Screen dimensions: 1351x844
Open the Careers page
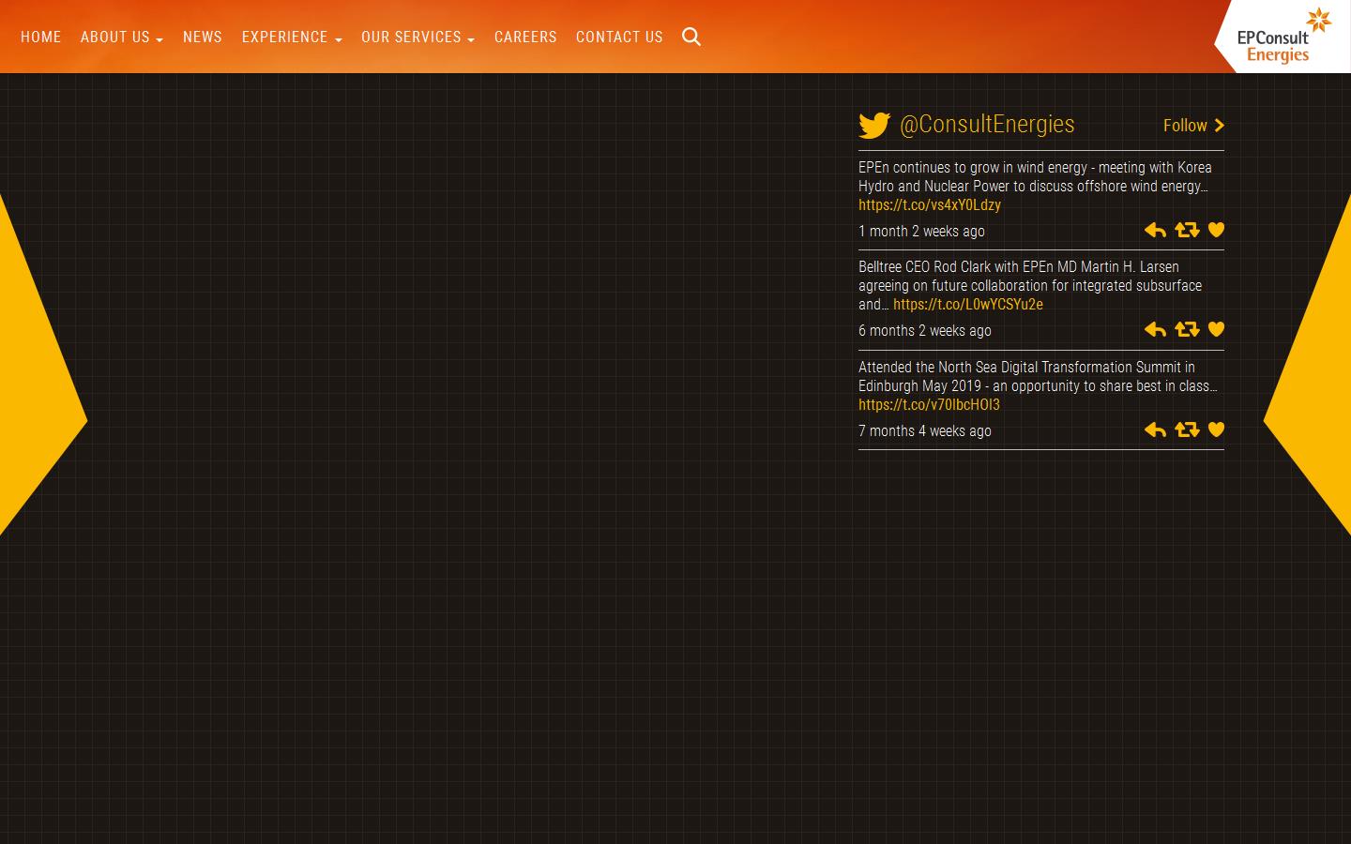coord(525,38)
